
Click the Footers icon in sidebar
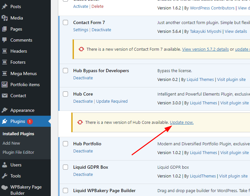pyautogui.click(x=5, y=62)
